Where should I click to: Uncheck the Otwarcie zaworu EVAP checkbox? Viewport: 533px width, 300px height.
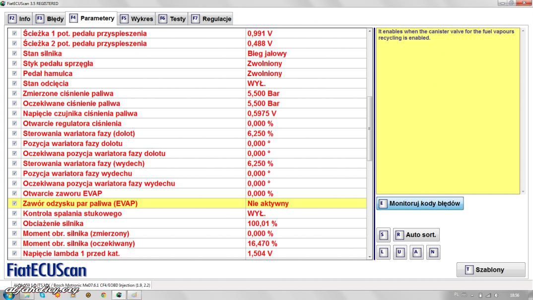(x=14, y=193)
